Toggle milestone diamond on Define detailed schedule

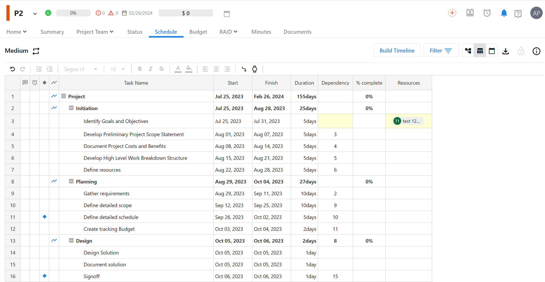[44, 217]
